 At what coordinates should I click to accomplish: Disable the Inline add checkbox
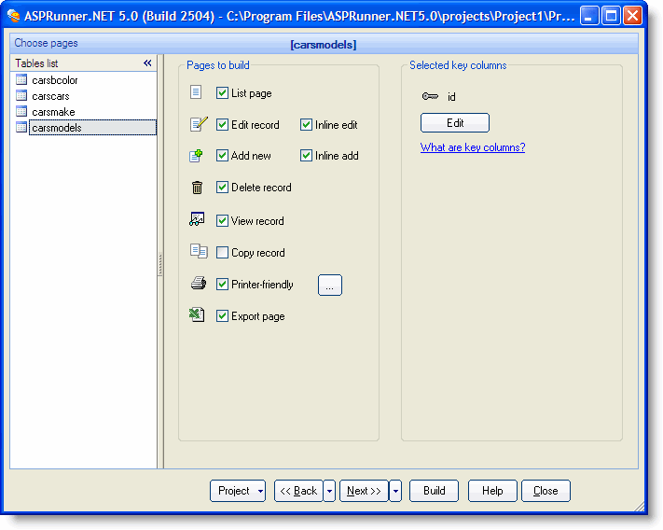tap(306, 156)
